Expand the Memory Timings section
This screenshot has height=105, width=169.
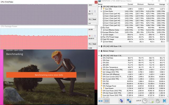[x=99, y=51]
